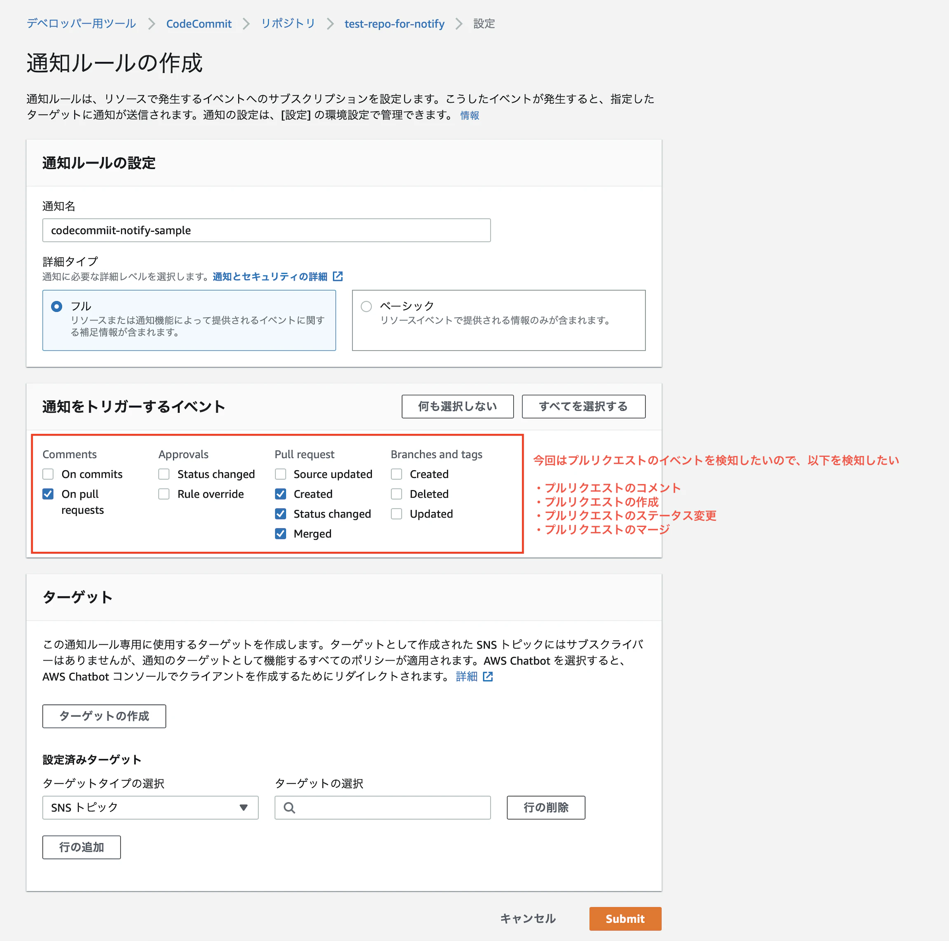
Task: Click 何も選択しない button
Action: (x=457, y=406)
